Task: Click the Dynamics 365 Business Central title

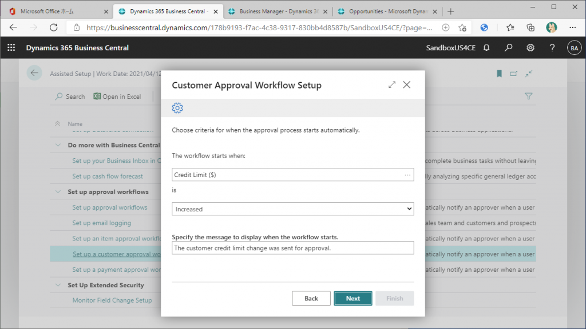Action: 77,48
